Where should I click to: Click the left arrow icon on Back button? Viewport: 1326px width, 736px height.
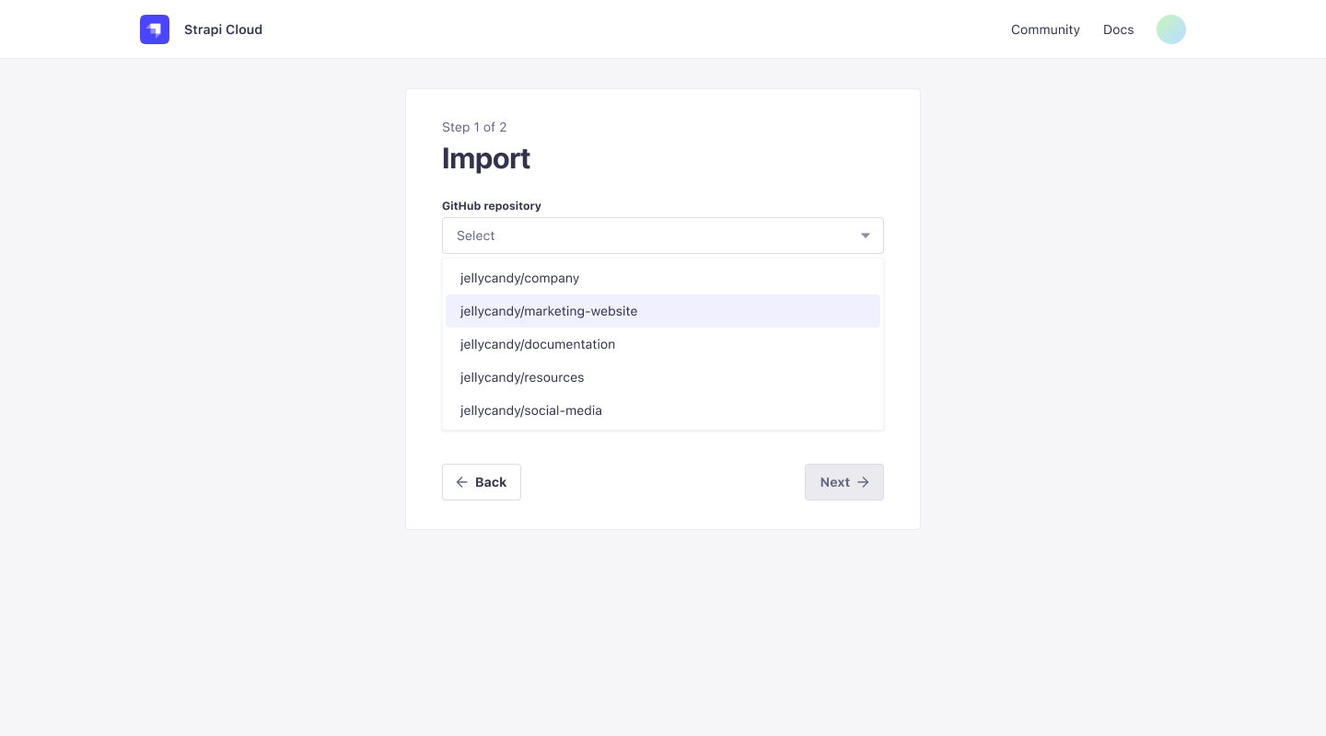[462, 482]
